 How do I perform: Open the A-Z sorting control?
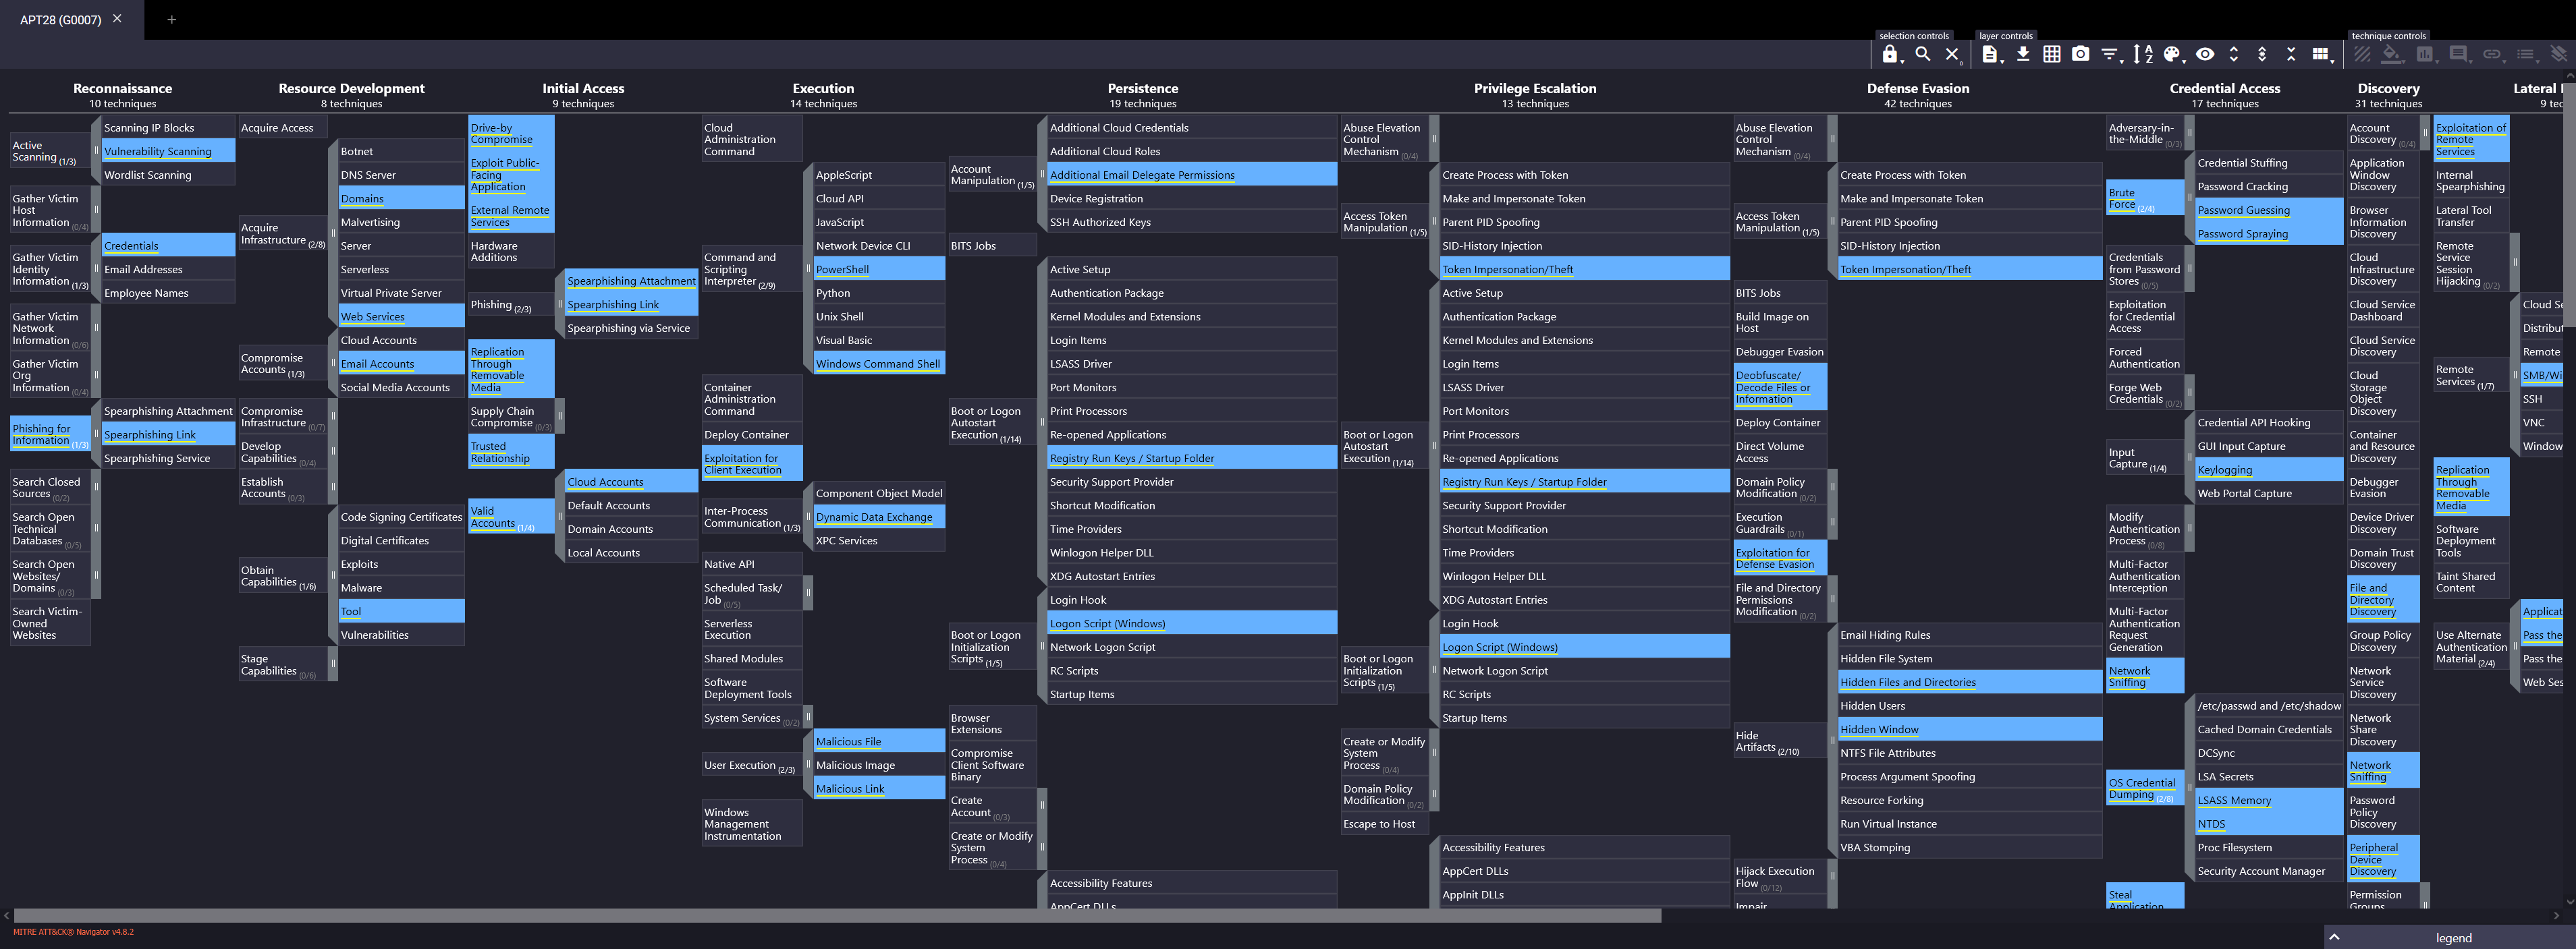click(x=2143, y=54)
